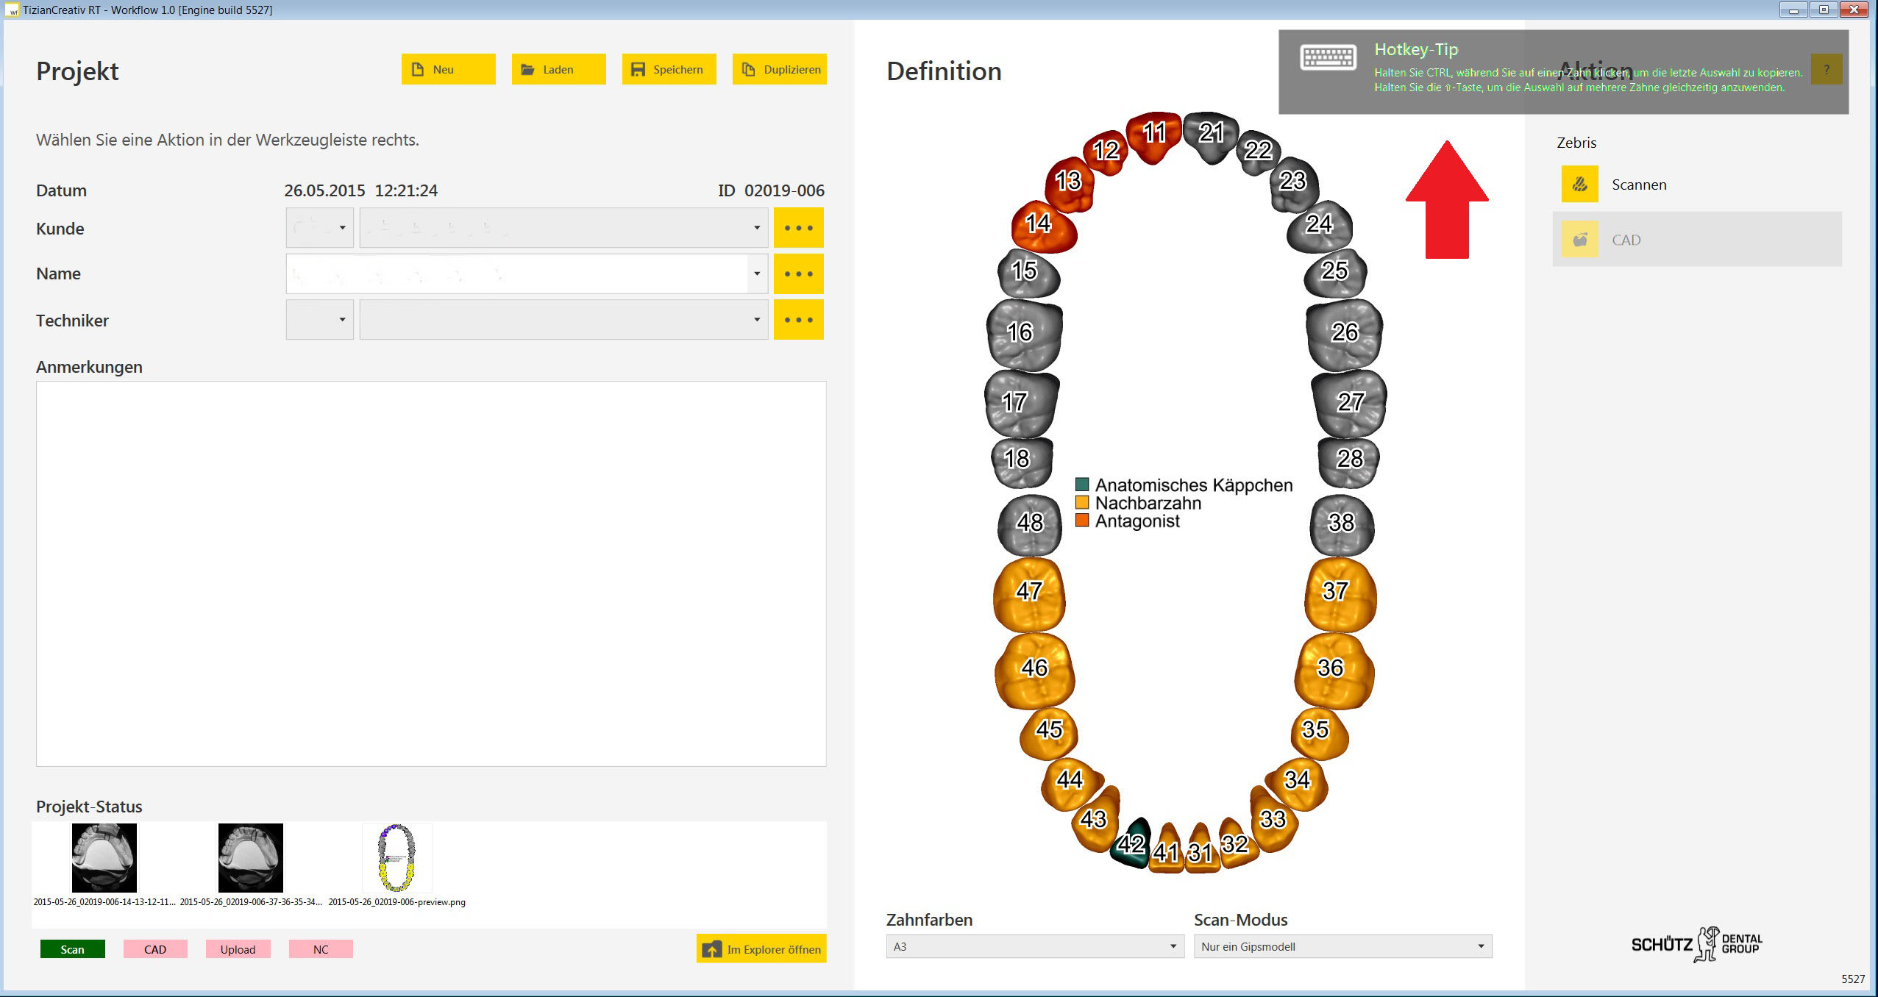The image size is (1878, 997).
Task: Open the 02019-006-preview.png thumbnail
Action: (x=396, y=858)
